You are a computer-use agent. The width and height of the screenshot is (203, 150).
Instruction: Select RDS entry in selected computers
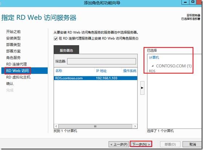152,71
